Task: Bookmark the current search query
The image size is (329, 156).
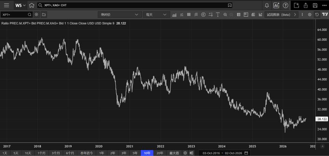Action: coord(230,5)
